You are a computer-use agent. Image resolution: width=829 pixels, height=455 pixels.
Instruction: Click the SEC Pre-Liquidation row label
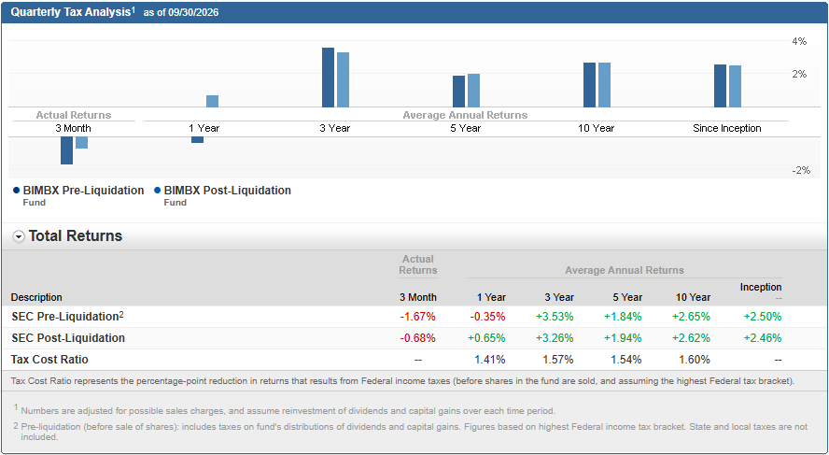point(67,317)
